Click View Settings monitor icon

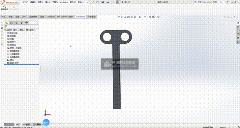(159, 17)
